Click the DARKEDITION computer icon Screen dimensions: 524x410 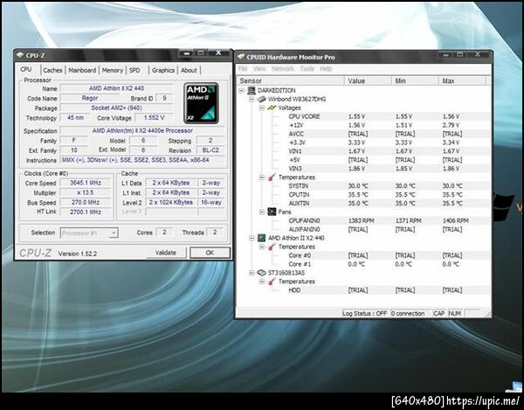252,90
